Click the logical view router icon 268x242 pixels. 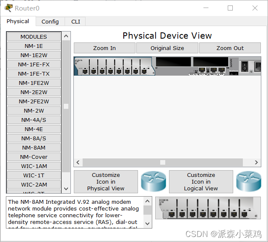[x=249, y=181]
